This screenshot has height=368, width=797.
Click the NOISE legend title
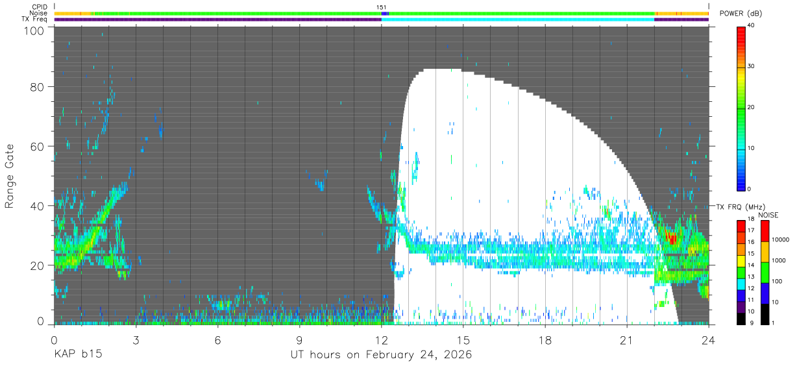tap(768, 215)
